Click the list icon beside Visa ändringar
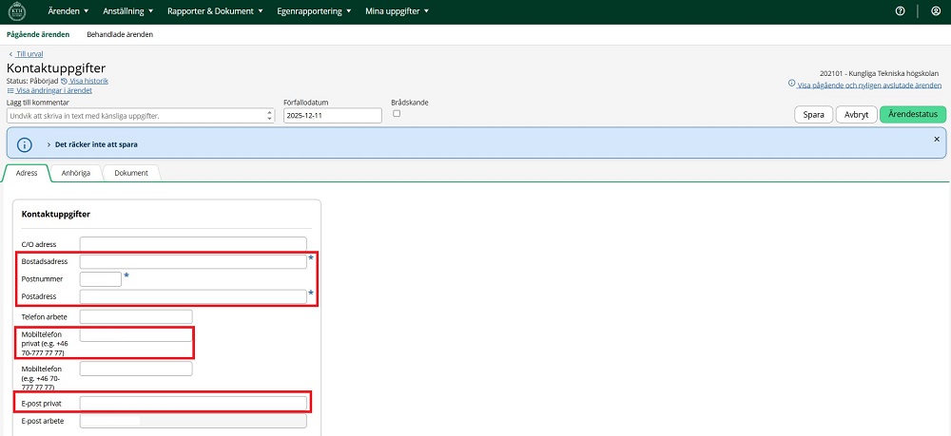Screen dimensions: 951x436 (x=10, y=90)
